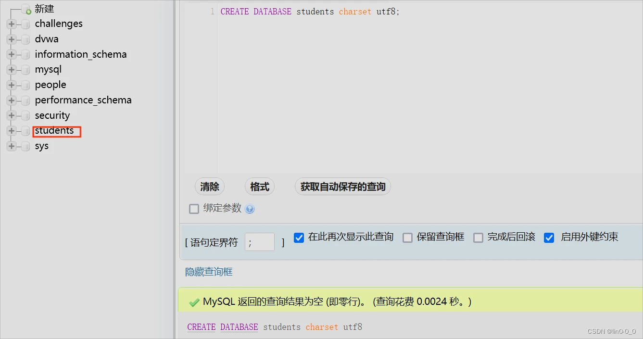Click the 语句定界符 delimiter input field
The width and height of the screenshot is (643, 339).
pyautogui.click(x=260, y=242)
